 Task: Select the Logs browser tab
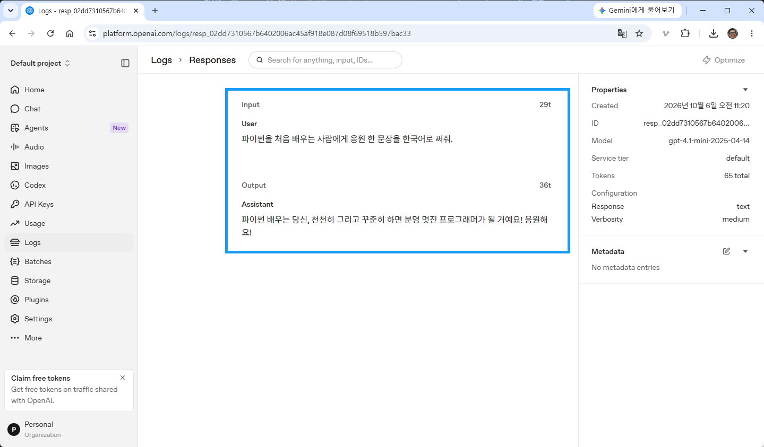click(82, 11)
